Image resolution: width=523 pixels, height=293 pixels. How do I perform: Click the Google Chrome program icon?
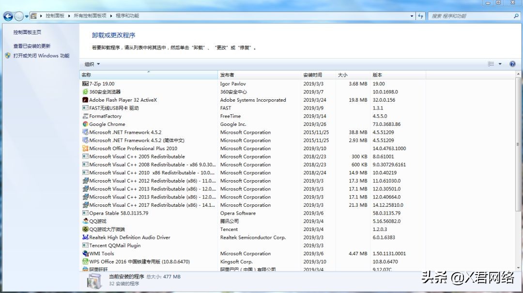pos(85,124)
